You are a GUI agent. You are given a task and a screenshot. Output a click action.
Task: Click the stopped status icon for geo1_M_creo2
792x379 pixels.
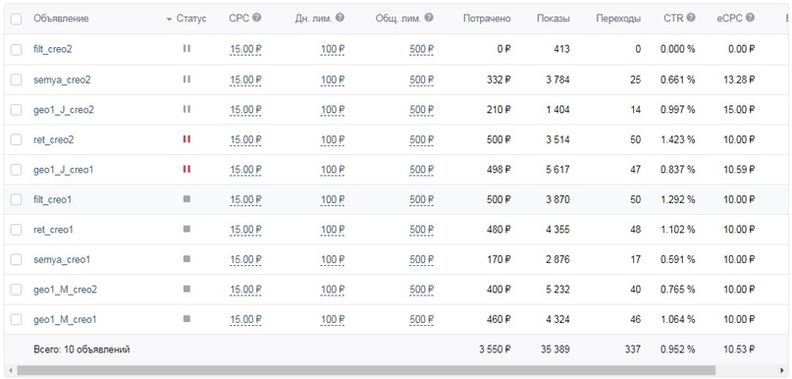(186, 289)
